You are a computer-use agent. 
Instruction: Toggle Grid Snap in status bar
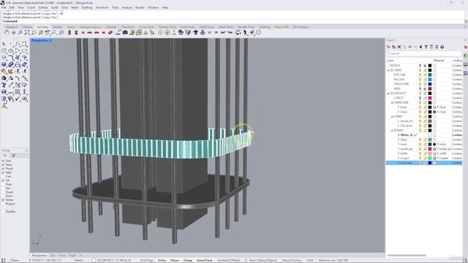coord(146,260)
